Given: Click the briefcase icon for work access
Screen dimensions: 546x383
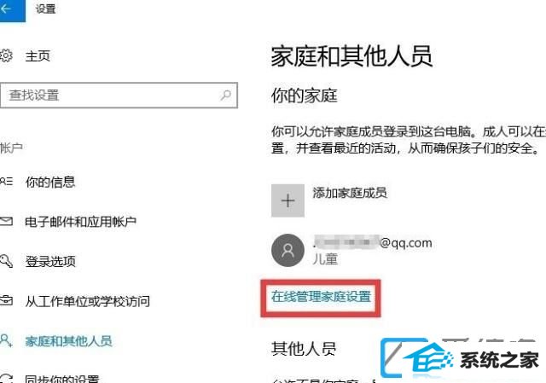Looking at the screenshot, I should 6,300.
